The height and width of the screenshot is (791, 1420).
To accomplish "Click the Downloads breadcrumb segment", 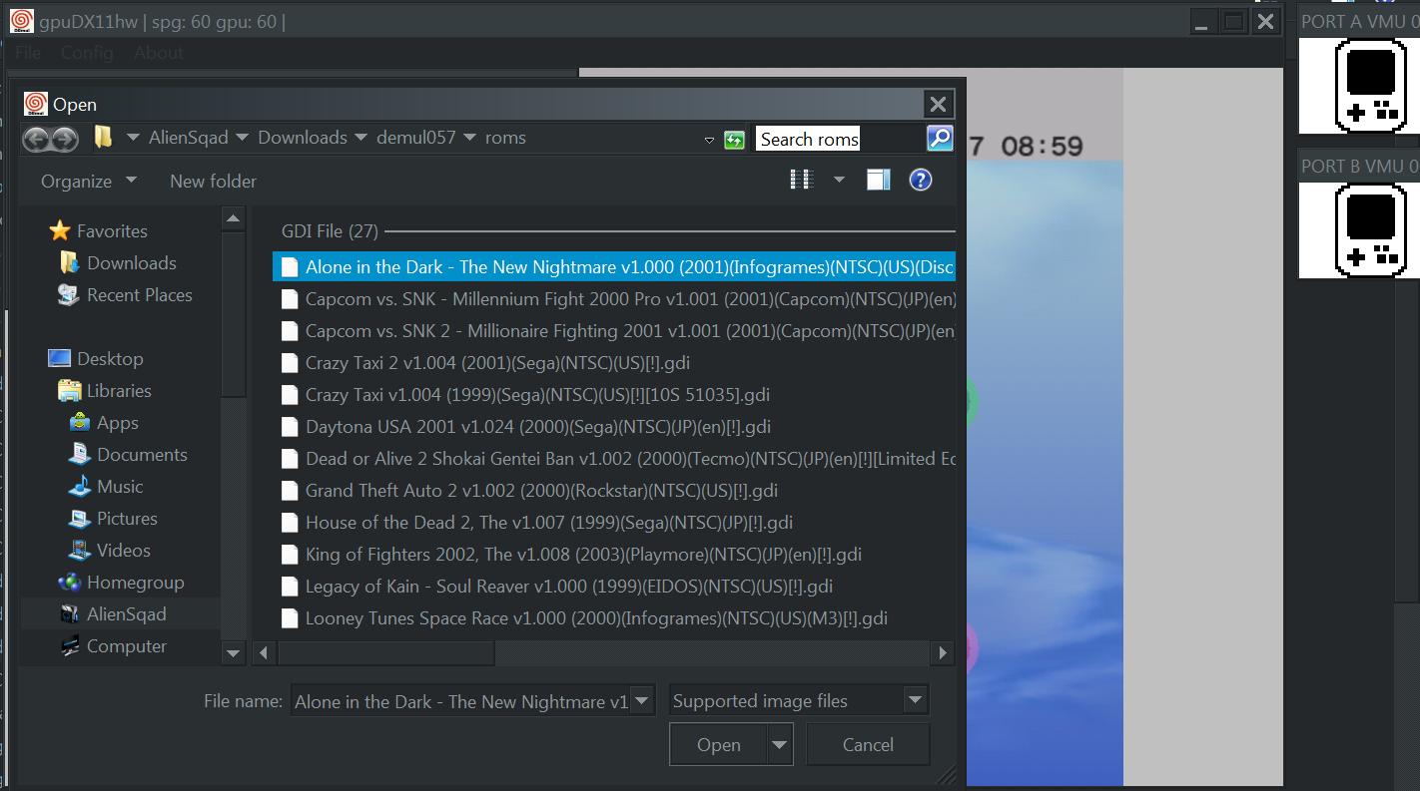I will point(303,138).
